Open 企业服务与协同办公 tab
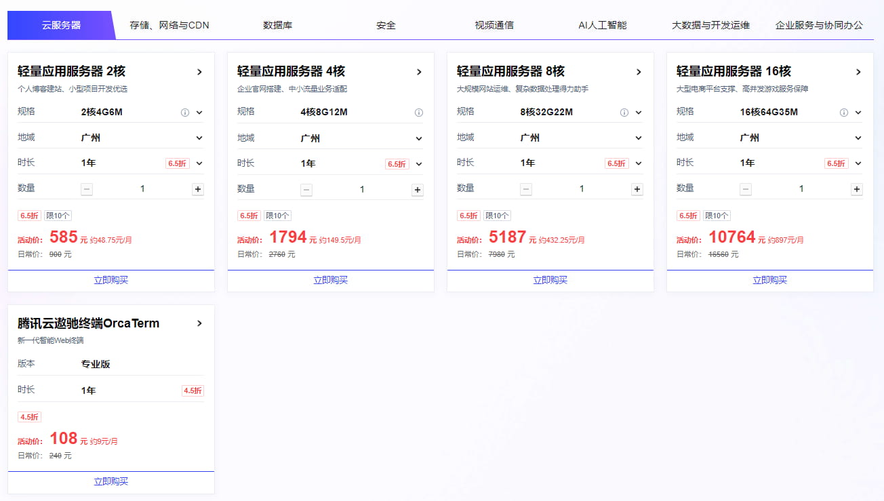This screenshot has height=501, width=884. [x=819, y=25]
